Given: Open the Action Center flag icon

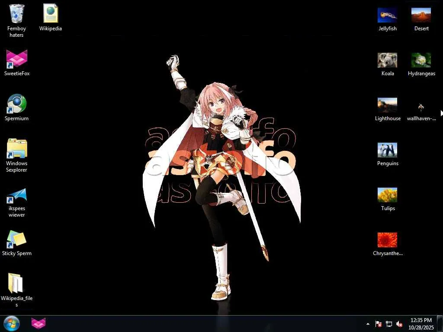Looking at the screenshot, I should 379,324.
